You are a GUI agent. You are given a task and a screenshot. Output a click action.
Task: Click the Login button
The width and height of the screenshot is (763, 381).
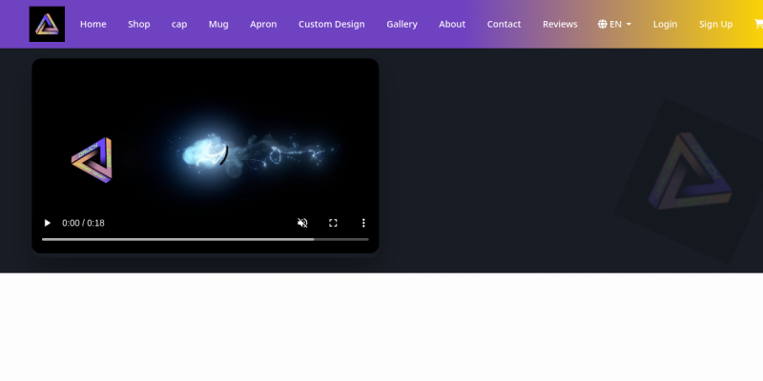[665, 24]
